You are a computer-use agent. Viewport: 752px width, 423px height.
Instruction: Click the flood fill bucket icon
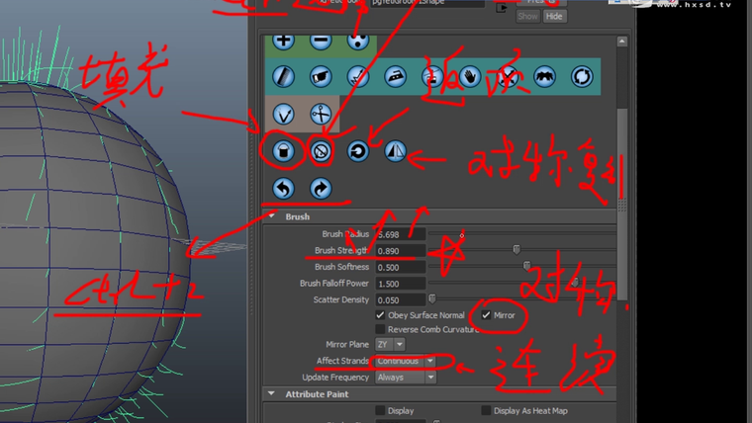pos(283,151)
